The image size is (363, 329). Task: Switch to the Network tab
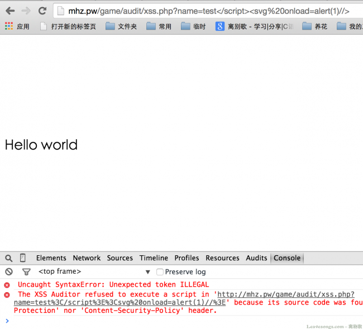(x=87, y=258)
